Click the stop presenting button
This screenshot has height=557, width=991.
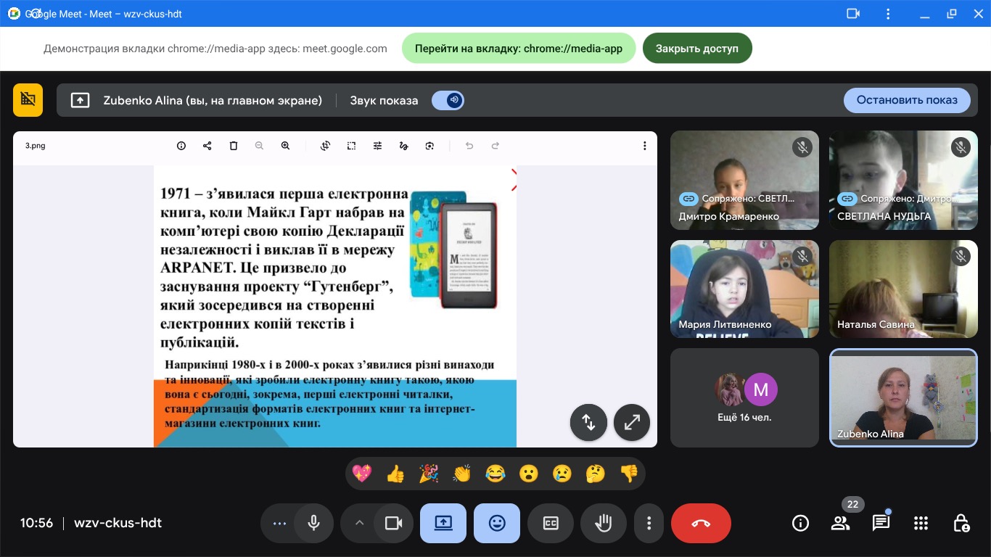pyautogui.click(x=907, y=101)
